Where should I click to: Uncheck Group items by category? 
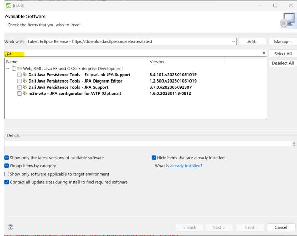coord(6,166)
